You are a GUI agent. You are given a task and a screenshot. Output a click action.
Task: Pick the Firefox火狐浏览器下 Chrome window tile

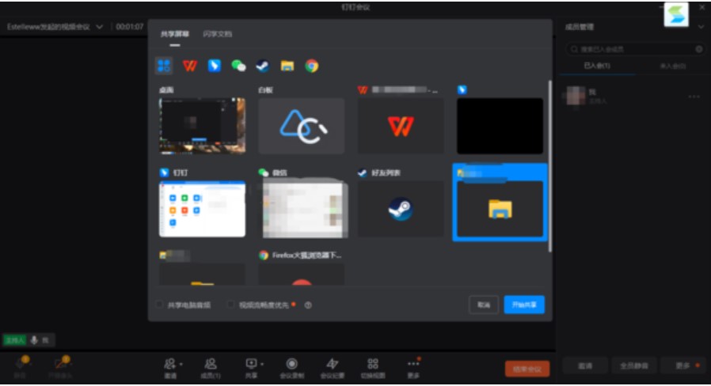pos(302,274)
